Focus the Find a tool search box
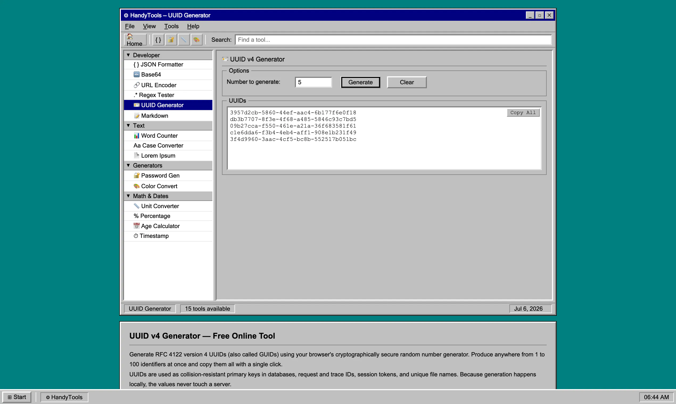 (393, 40)
